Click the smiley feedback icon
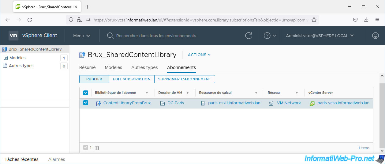Screen dimensions: 385x164 [x=376, y=36]
